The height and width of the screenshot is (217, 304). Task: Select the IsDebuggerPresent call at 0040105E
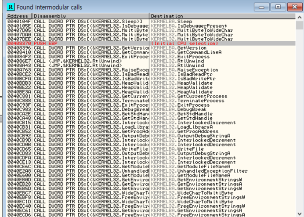click(151, 26)
